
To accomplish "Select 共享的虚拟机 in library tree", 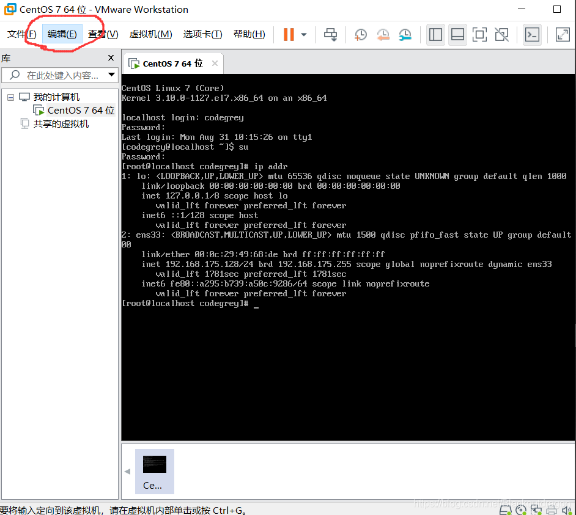I will 61,123.
